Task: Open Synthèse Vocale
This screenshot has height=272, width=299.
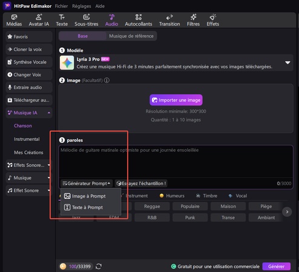Action: coord(29,62)
